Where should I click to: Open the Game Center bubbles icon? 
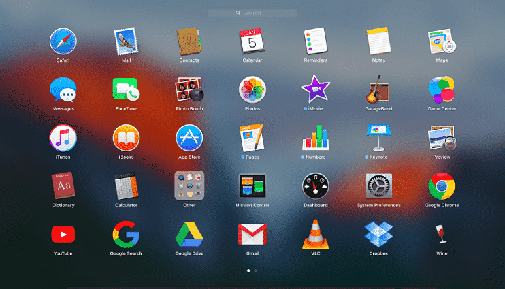442,89
